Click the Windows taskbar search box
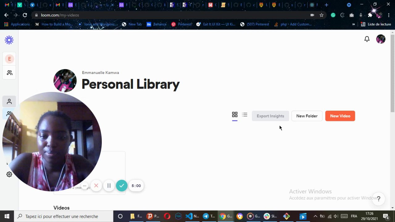Viewport: 395px width, 222px height. pos(64,216)
